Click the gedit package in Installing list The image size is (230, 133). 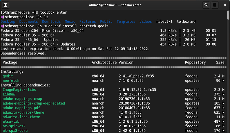tap(8, 76)
